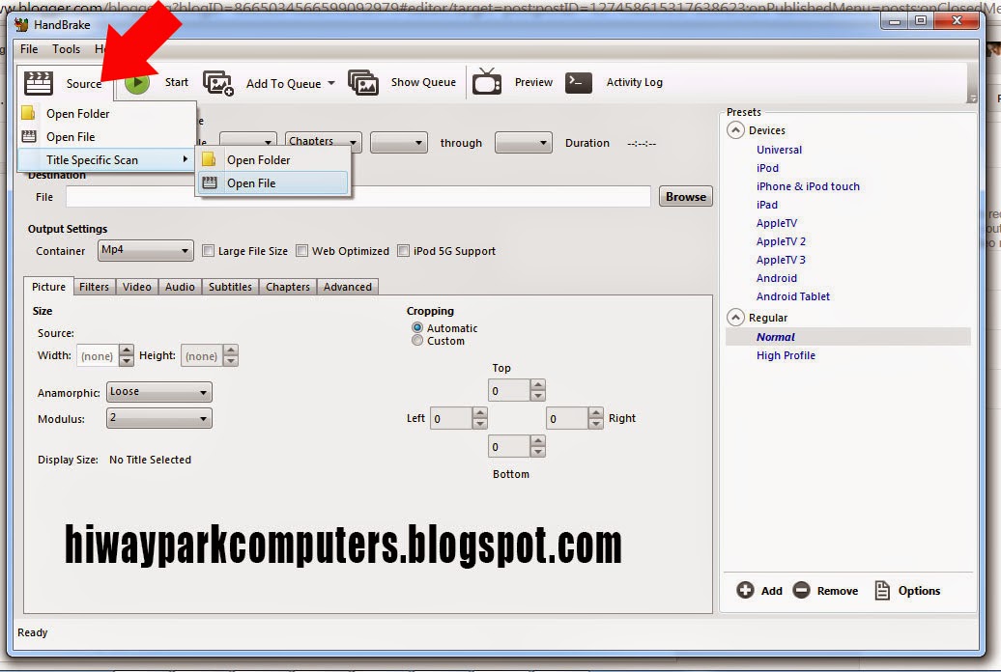The image size is (1001, 672).
Task: Select the High Profile preset
Action: [786, 355]
